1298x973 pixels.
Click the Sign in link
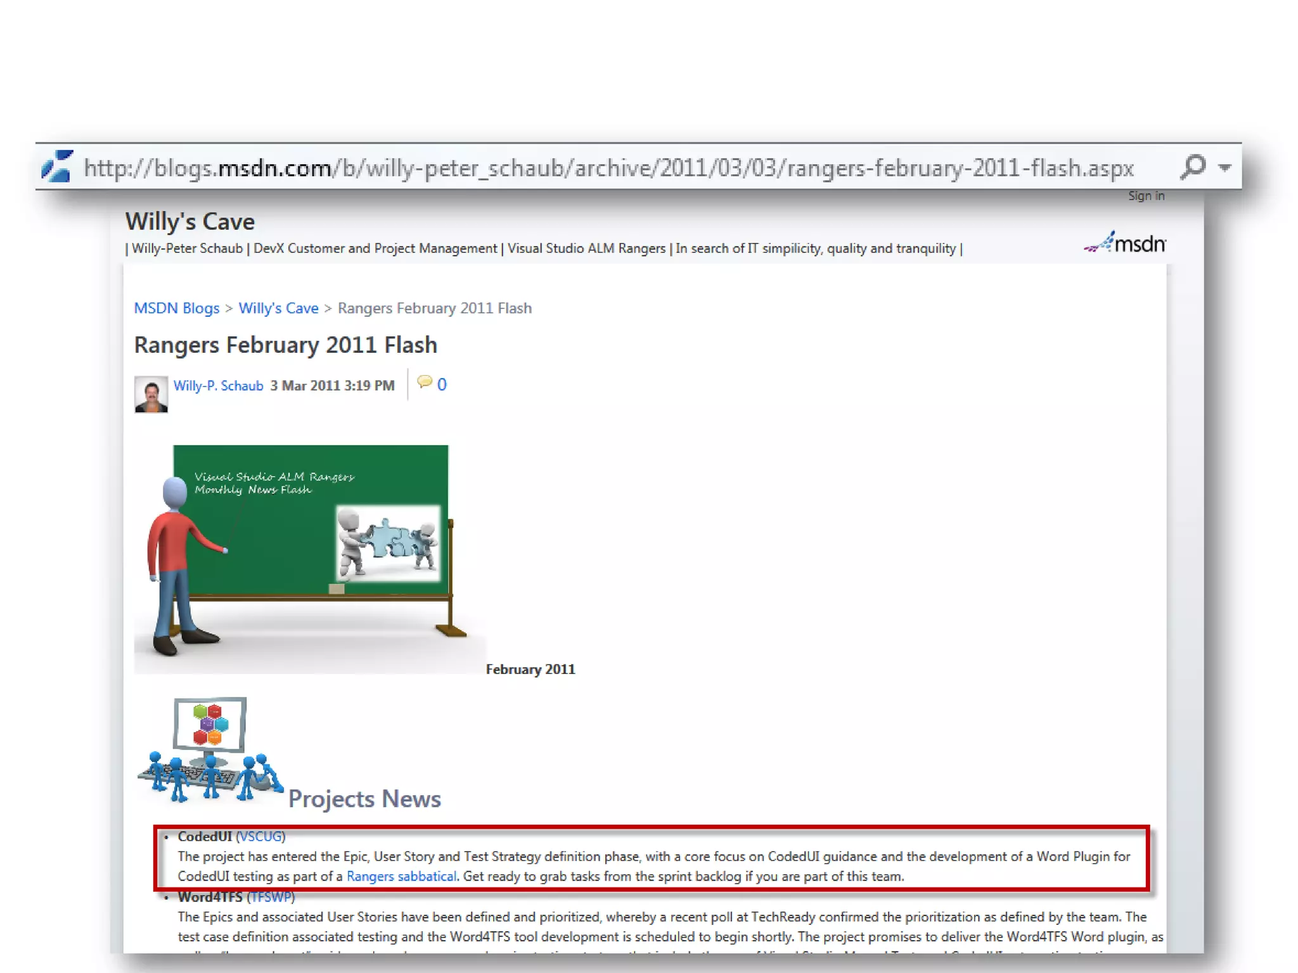pos(1146,196)
